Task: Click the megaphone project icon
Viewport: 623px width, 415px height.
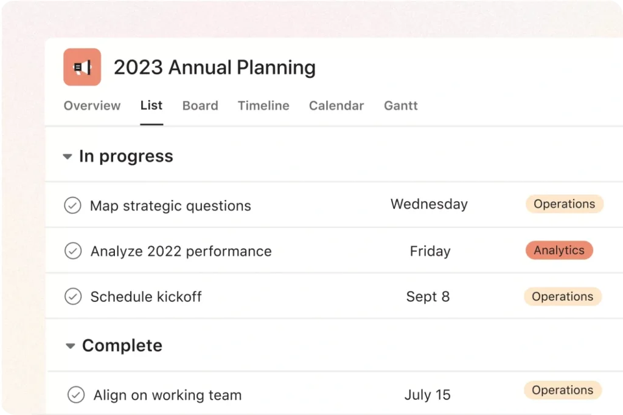Action: click(x=82, y=67)
